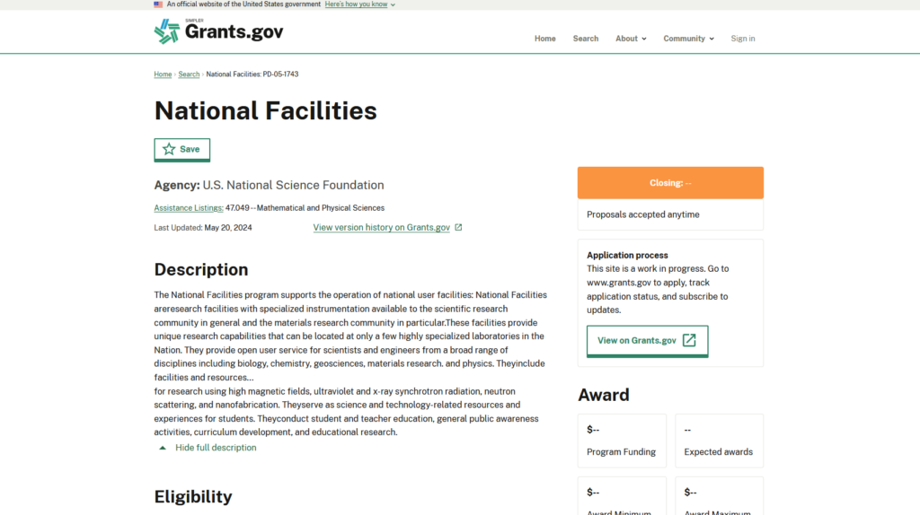Go to Home in the navigation bar
The image size is (920, 515).
pos(544,39)
